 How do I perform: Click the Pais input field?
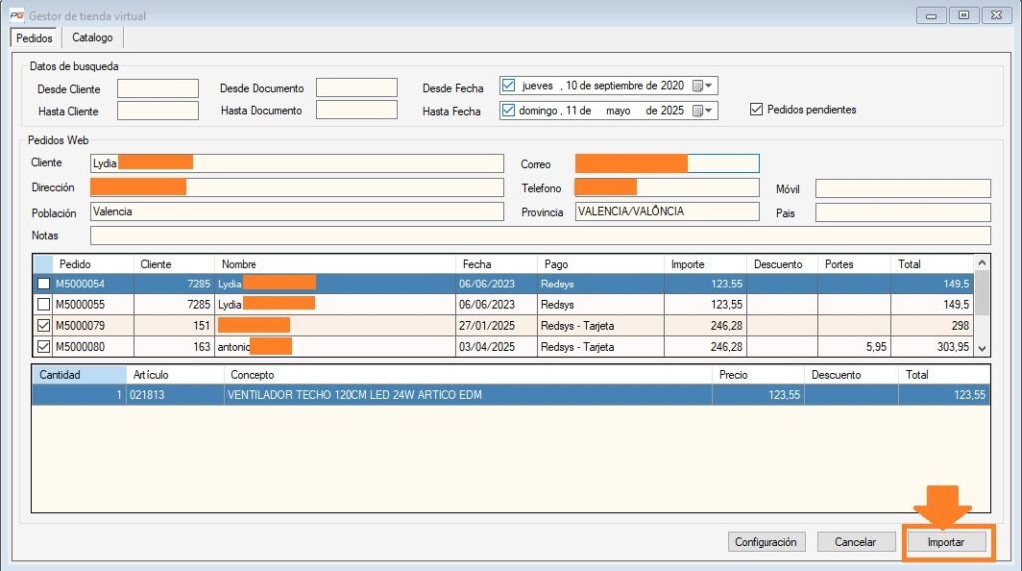(902, 212)
